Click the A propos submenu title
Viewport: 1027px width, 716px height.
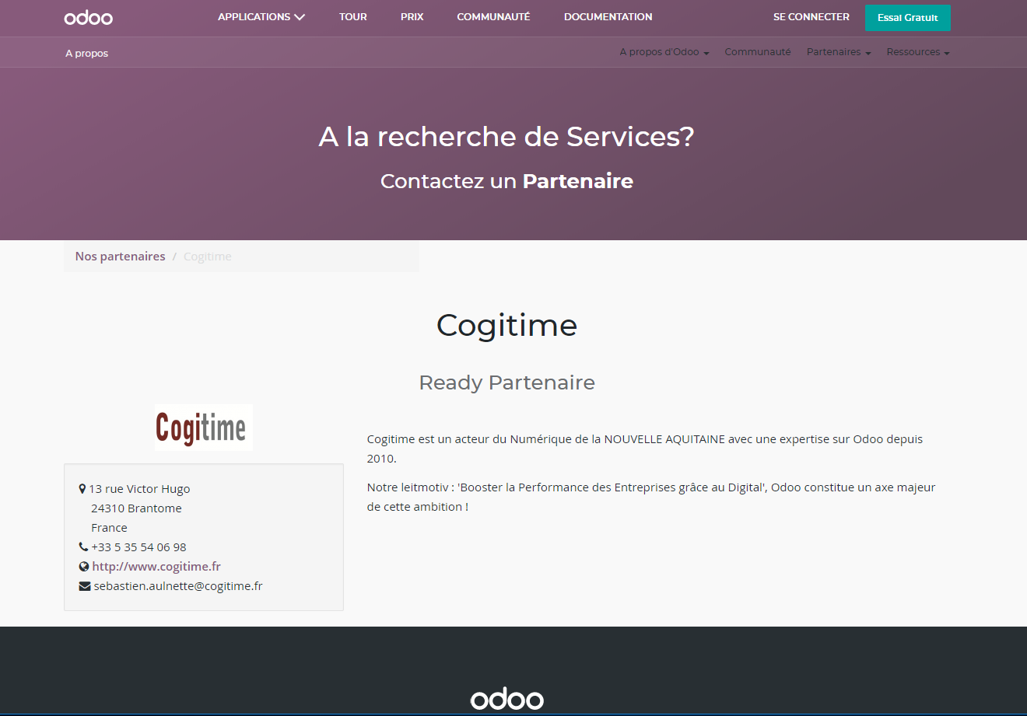pos(87,54)
